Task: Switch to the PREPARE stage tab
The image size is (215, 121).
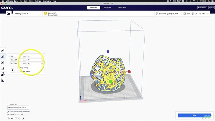Action: (94, 8)
